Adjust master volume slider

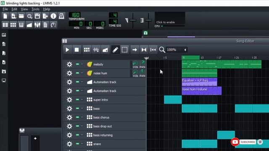pyautogui.click(x=133, y=20)
